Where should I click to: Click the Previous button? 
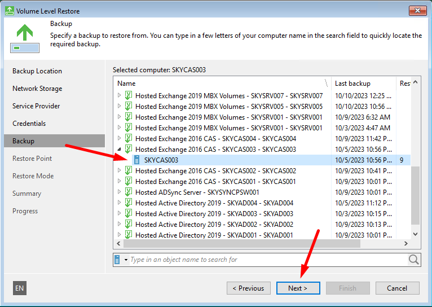click(x=249, y=288)
